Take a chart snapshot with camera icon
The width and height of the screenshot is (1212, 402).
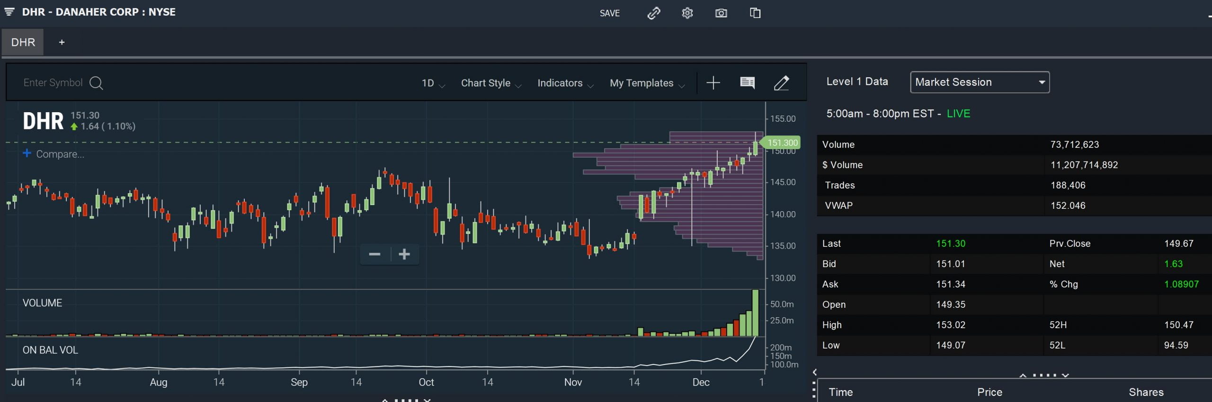[721, 13]
